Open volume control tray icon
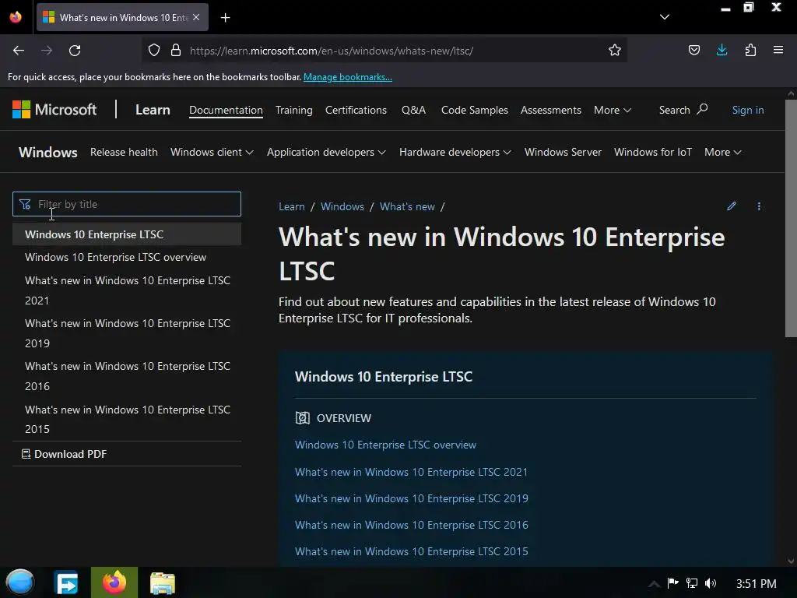Screen dimensions: 797x598 [x=711, y=582]
